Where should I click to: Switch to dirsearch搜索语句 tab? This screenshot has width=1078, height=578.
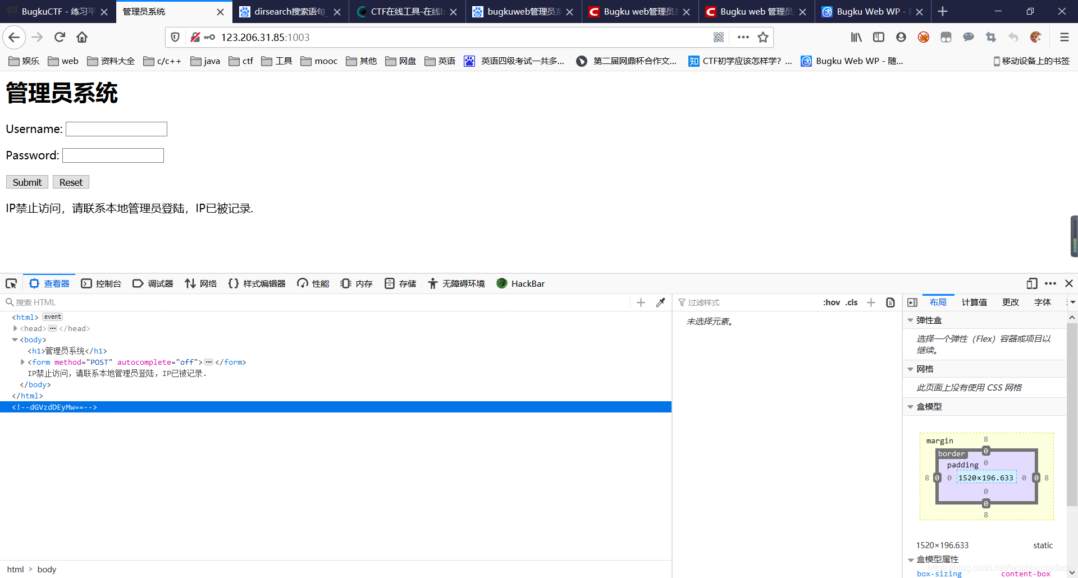coord(290,11)
